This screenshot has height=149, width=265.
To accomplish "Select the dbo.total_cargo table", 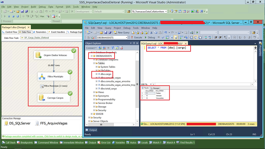I will pos(109,88).
